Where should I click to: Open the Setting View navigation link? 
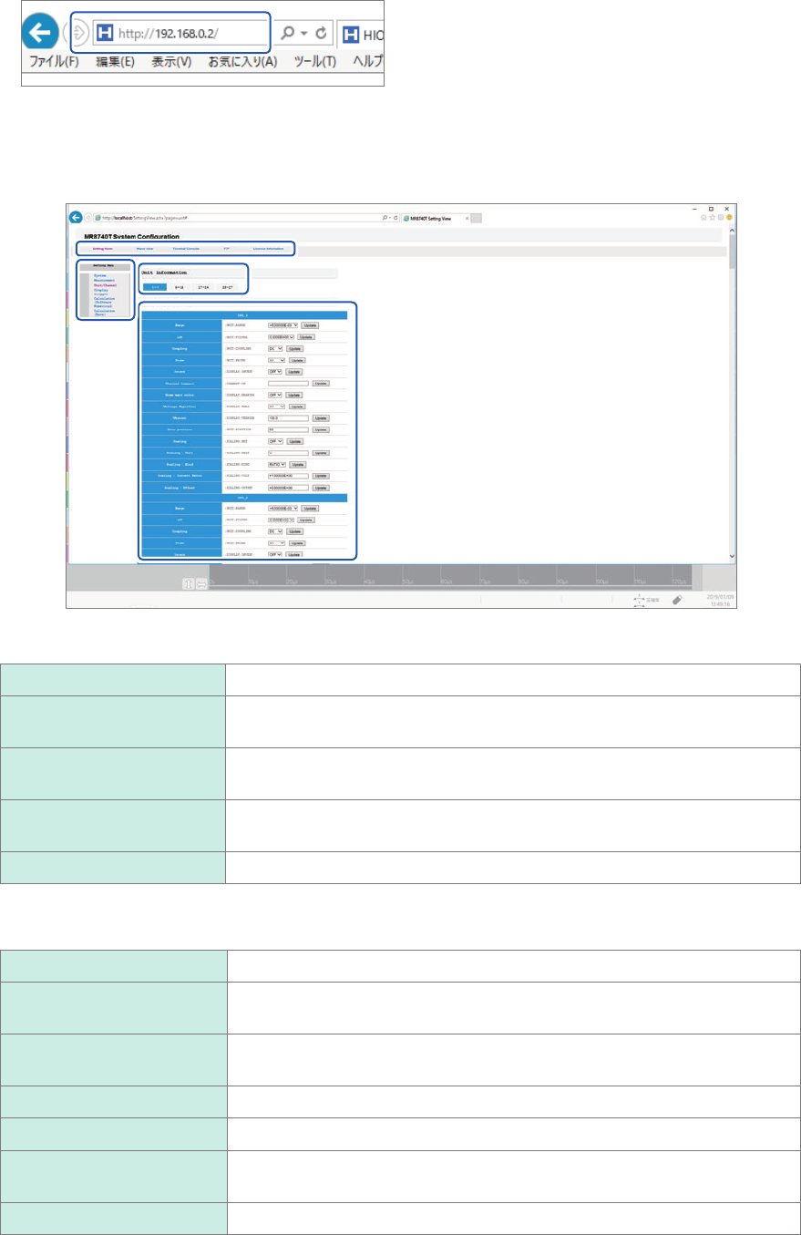pyautogui.click(x=103, y=248)
